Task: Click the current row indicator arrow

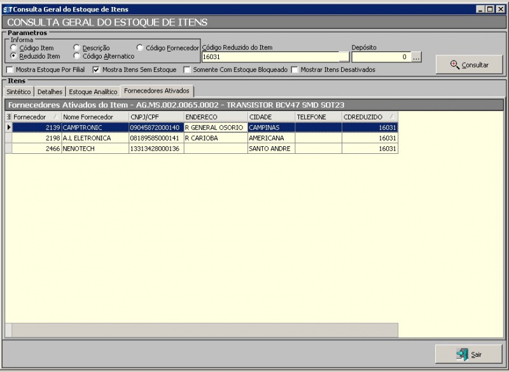Action: (9, 127)
